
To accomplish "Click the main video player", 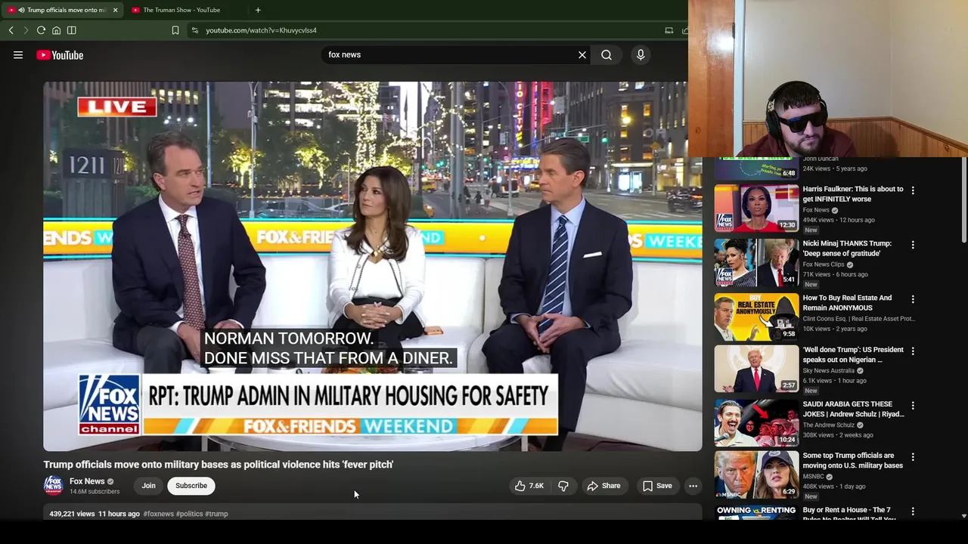I will (x=372, y=266).
